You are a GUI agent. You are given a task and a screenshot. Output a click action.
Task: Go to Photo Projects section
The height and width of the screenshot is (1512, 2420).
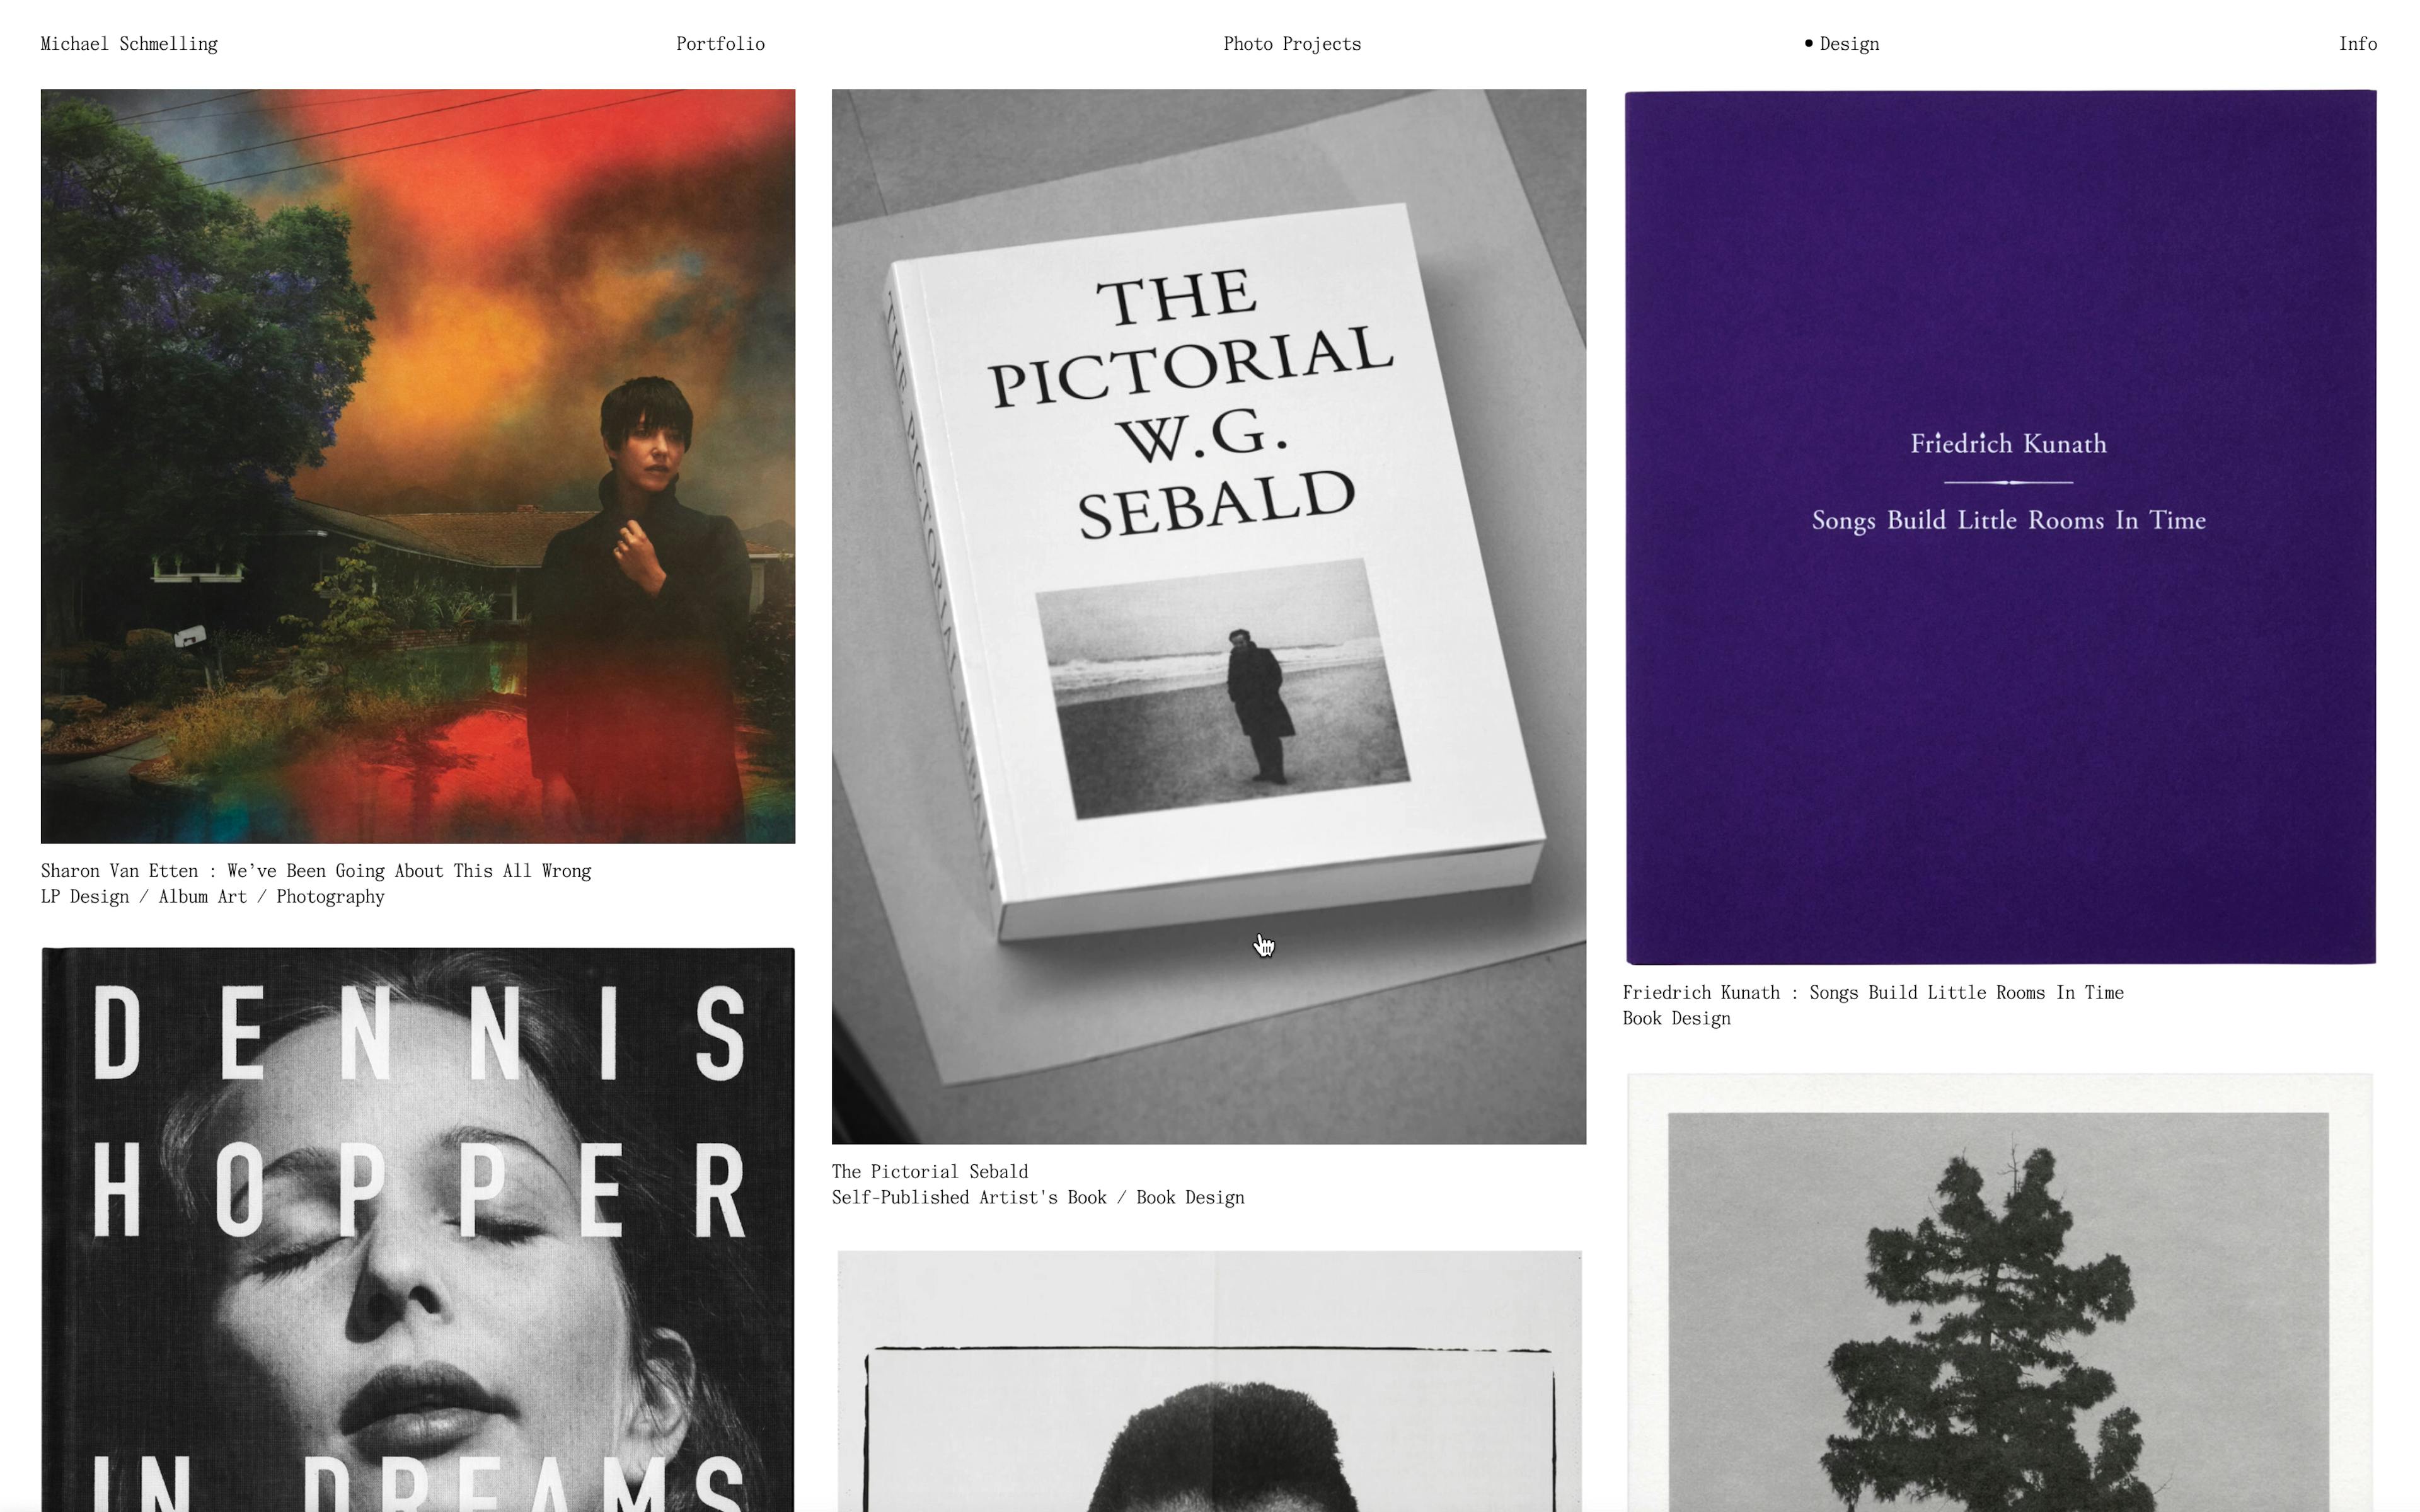(1292, 44)
